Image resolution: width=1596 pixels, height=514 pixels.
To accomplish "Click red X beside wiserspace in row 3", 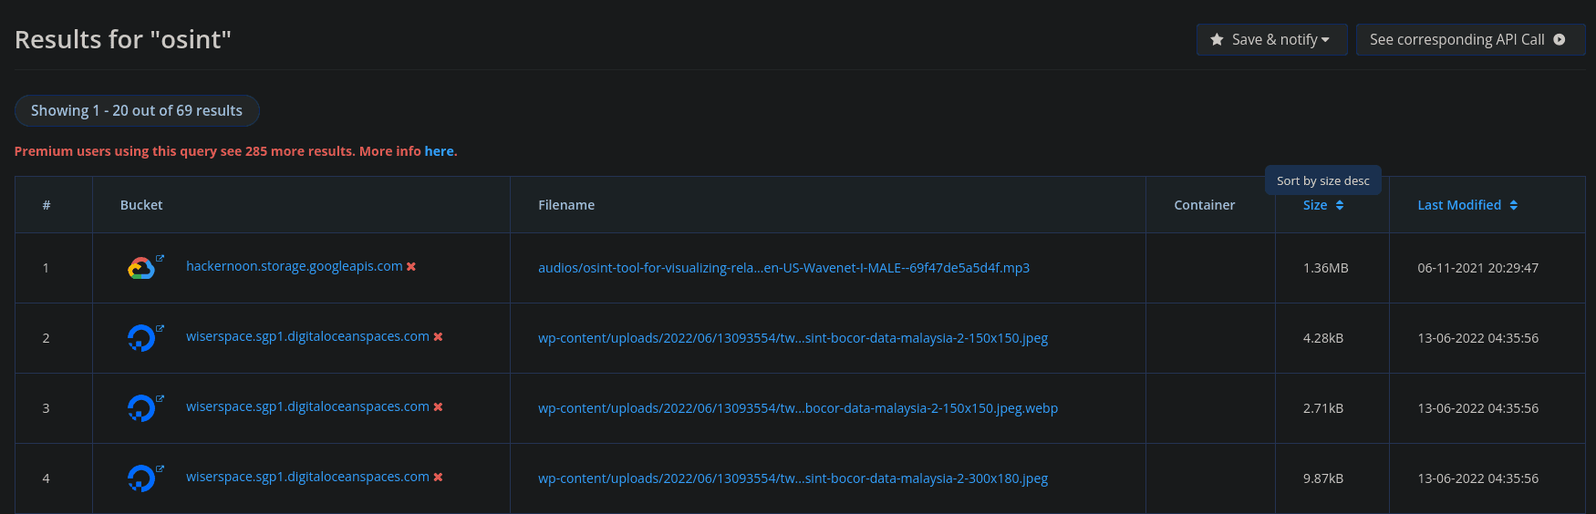I will (438, 407).
